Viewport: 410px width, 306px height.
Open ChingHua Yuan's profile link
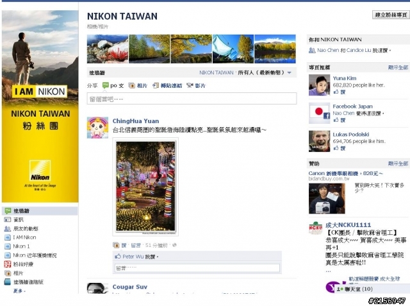pos(135,121)
